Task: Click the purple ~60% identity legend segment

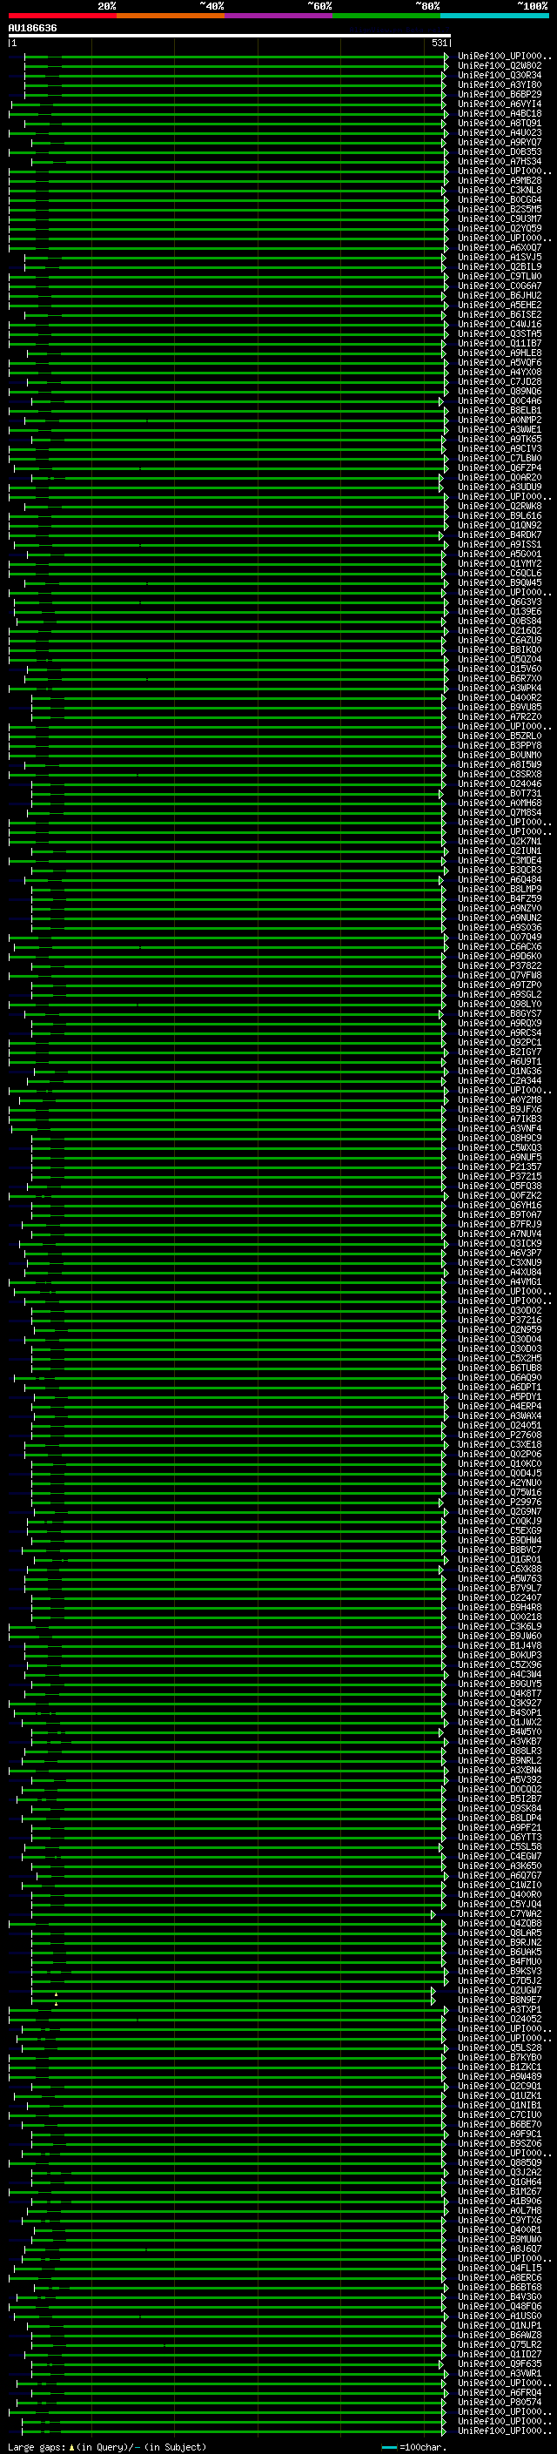Action: pyautogui.click(x=279, y=16)
